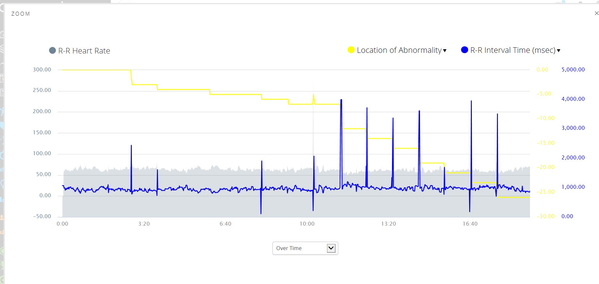This screenshot has width=599, height=284.
Task: Click the blue 5,000.00 interval axis label
Action: [x=573, y=69]
